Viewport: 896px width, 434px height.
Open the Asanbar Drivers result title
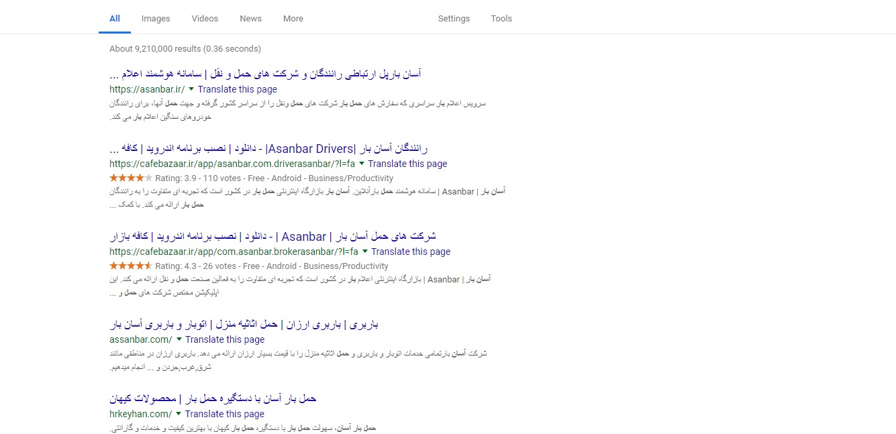268,148
